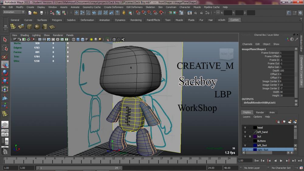
Task: Click the left_foot layer blue color swatch
Action: (x=255, y=145)
